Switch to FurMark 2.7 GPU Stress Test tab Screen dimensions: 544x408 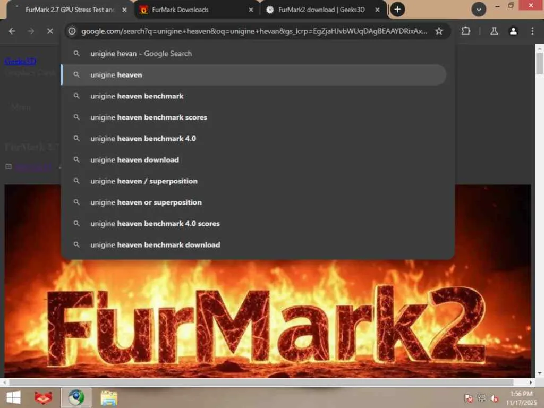70,10
